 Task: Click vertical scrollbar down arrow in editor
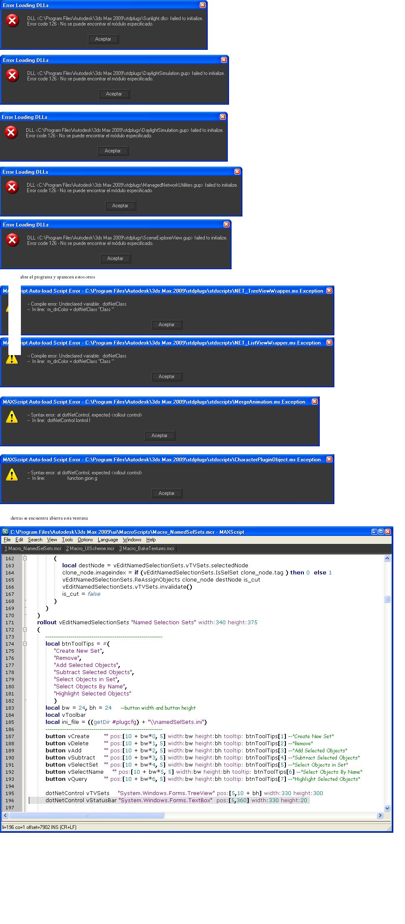coord(387,808)
